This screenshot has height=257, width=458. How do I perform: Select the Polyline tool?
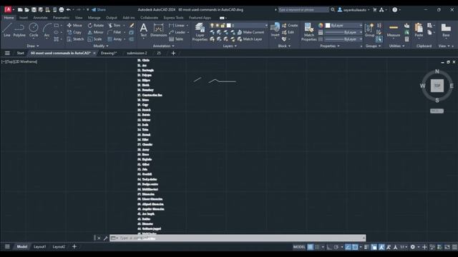click(19, 30)
